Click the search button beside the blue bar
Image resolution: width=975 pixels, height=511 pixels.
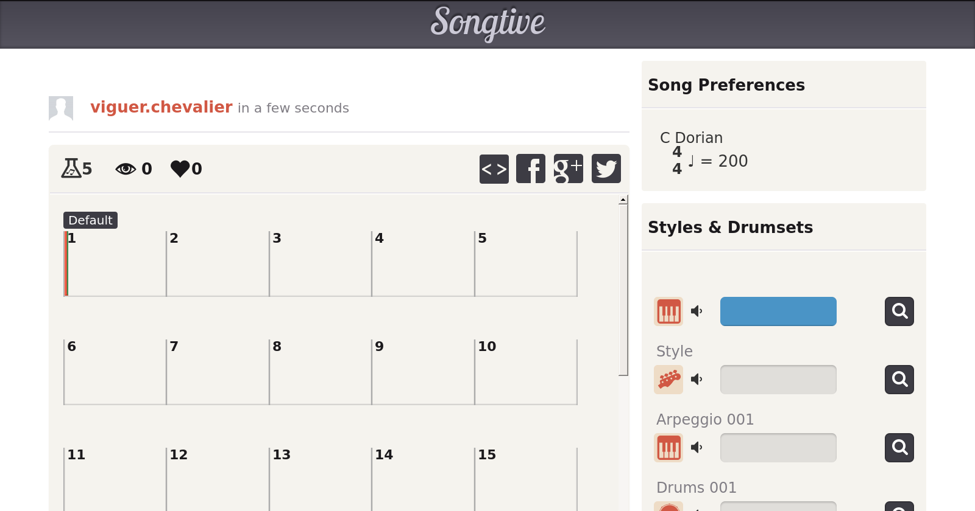899,311
